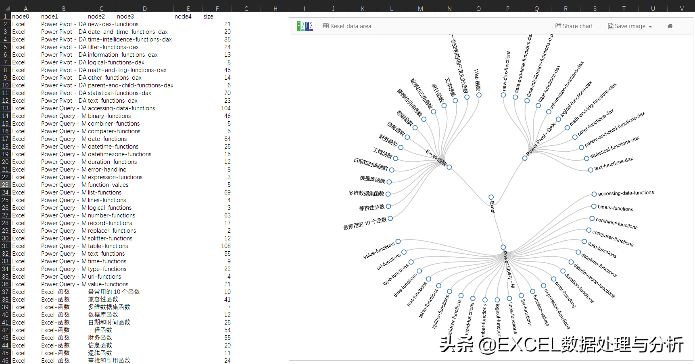Image resolution: width=695 pixels, height=364 pixels.
Task: Click size value 108
Action: [226, 246]
